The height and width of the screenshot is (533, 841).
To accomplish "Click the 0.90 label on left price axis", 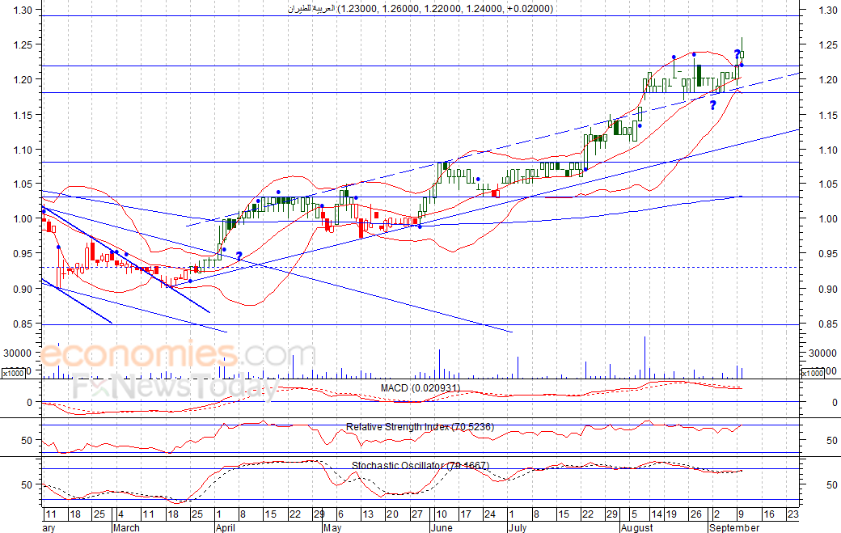I will click(23, 289).
